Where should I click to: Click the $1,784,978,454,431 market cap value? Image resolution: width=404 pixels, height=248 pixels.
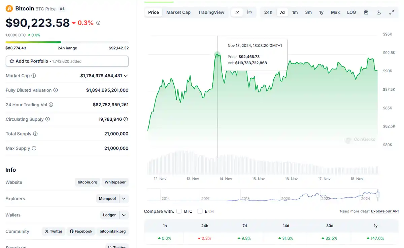tap(101, 76)
